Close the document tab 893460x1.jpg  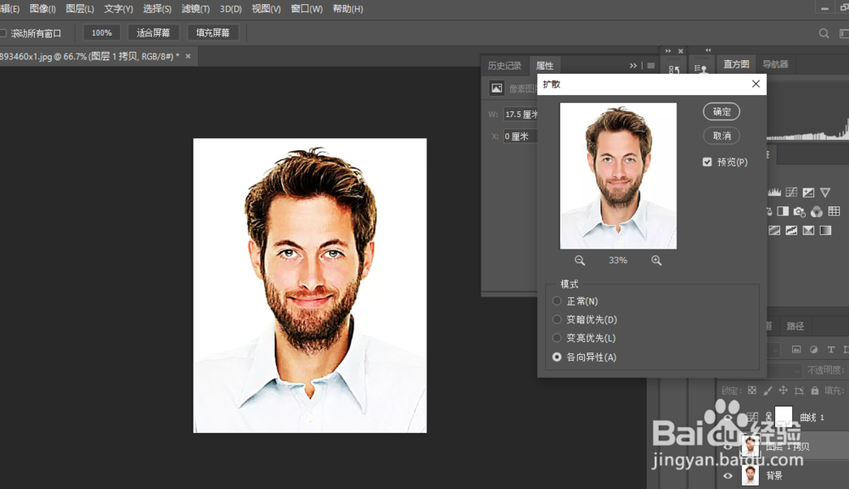point(188,56)
